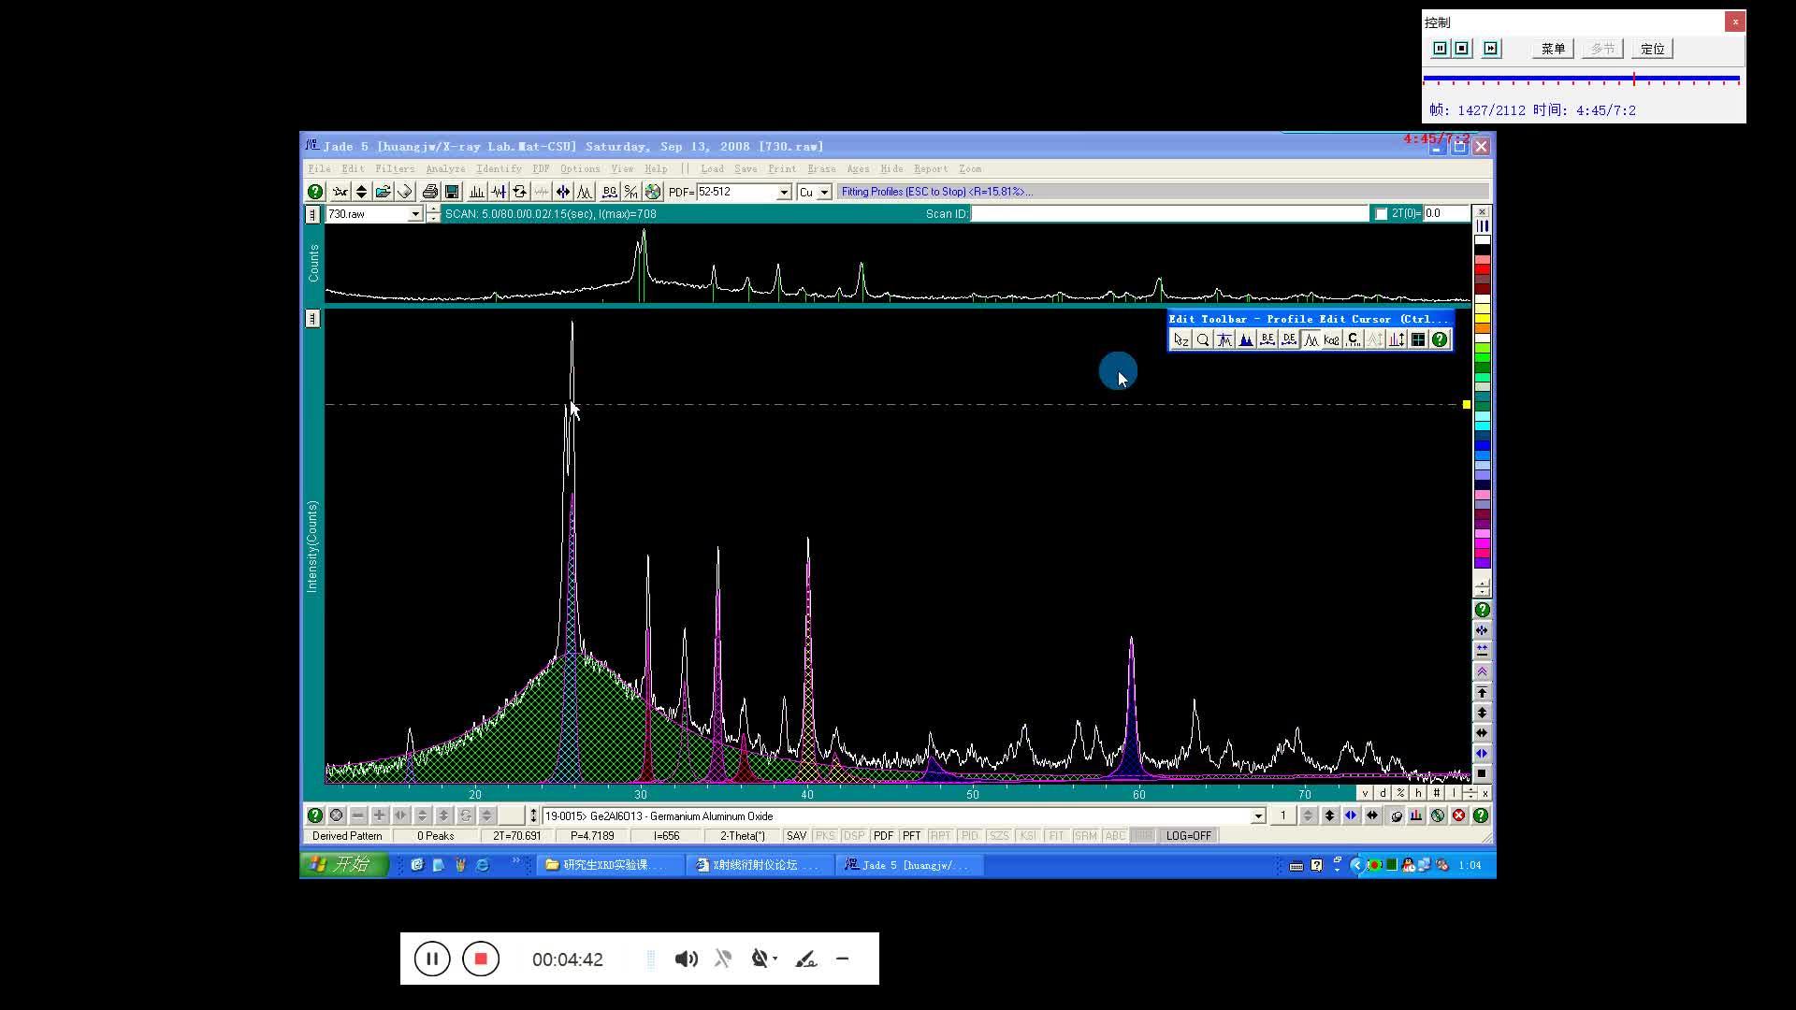The width and height of the screenshot is (1796, 1010).
Task: Expand the Cu anode dropdown
Action: pyautogui.click(x=824, y=192)
